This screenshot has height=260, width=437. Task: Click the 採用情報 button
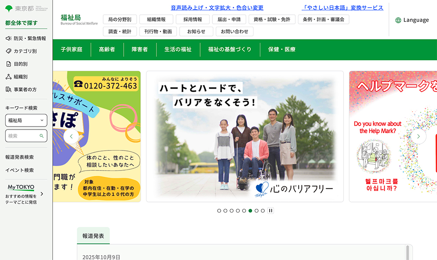point(193,20)
